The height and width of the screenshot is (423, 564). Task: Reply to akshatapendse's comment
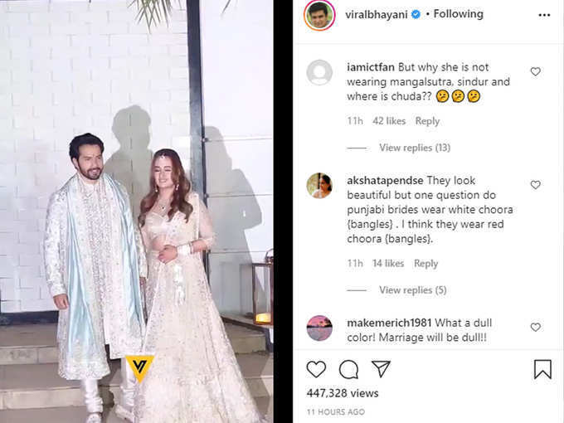425,264
